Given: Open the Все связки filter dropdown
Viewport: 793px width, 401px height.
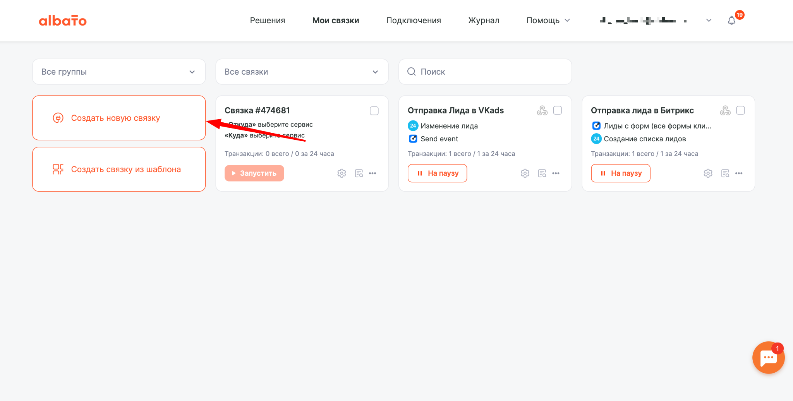Looking at the screenshot, I should point(302,72).
